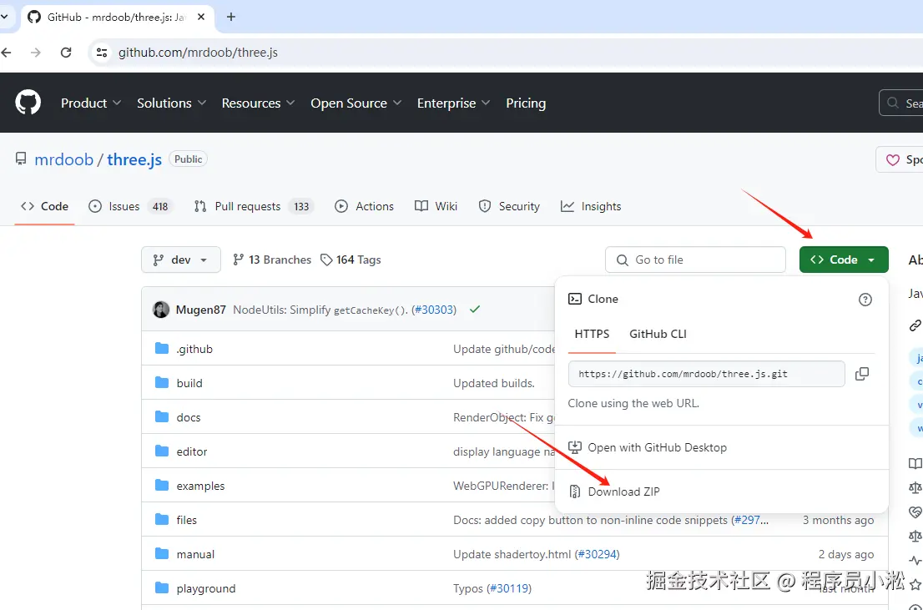Click the green commit status checkmark
The width and height of the screenshot is (923, 610).
[475, 309]
